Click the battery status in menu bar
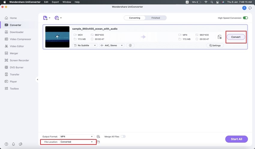 coord(196,2)
